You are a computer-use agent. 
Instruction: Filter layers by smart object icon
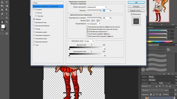(x=170, y=86)
